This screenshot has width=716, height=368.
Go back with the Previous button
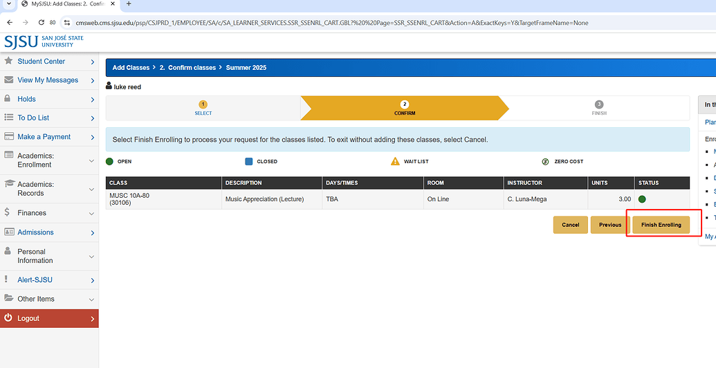pos(609,225)
